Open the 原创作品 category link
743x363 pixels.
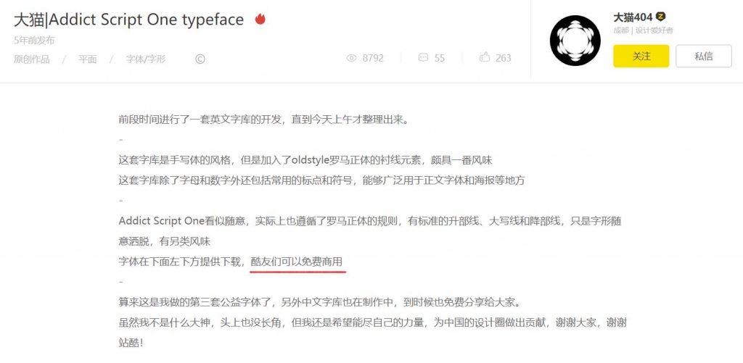(x=32, y=59)
